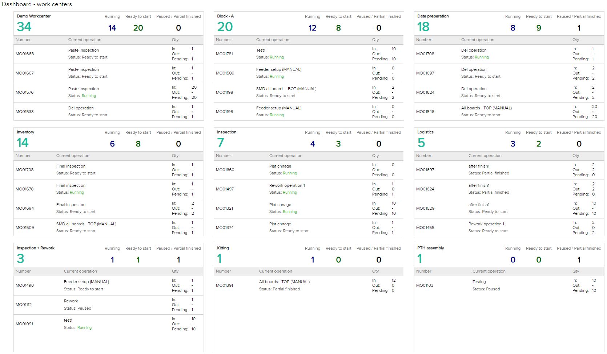Open the Block - A work center
The height and width of the screenshot is (354, 607).
click(x=225, y=16)
